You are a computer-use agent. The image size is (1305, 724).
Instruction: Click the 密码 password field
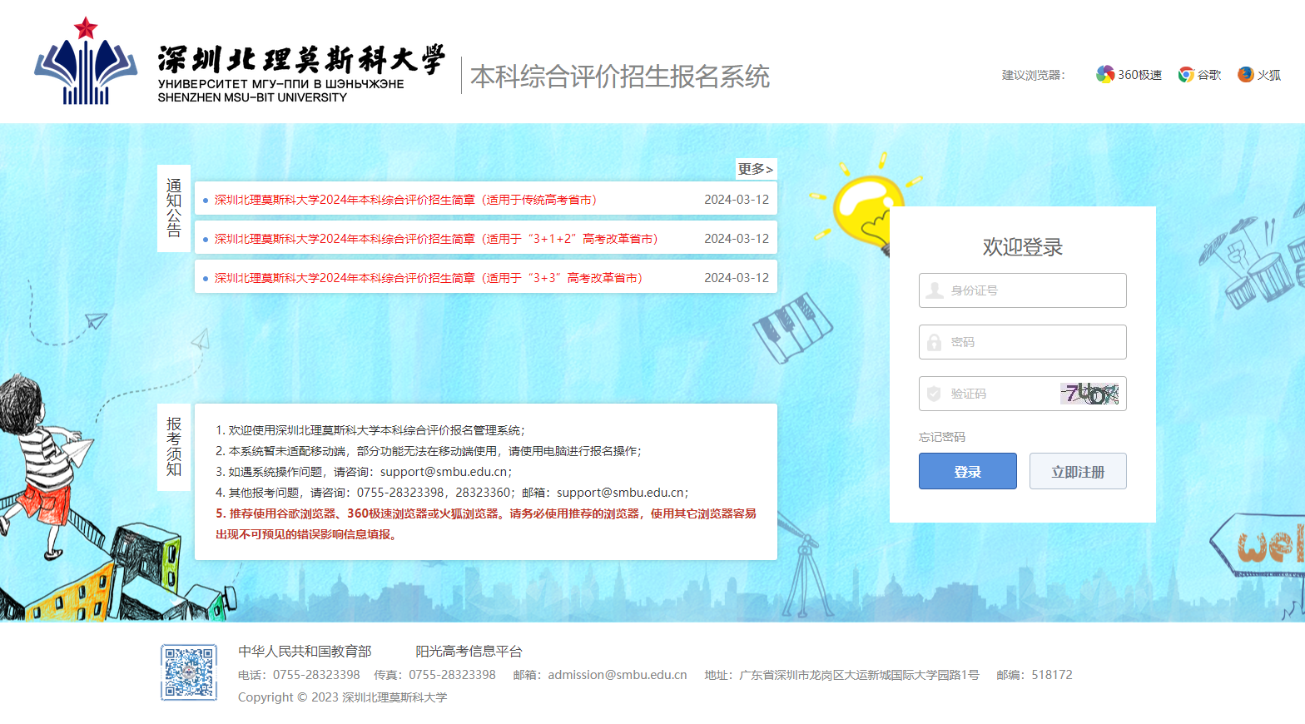(x=1022, y=342)
